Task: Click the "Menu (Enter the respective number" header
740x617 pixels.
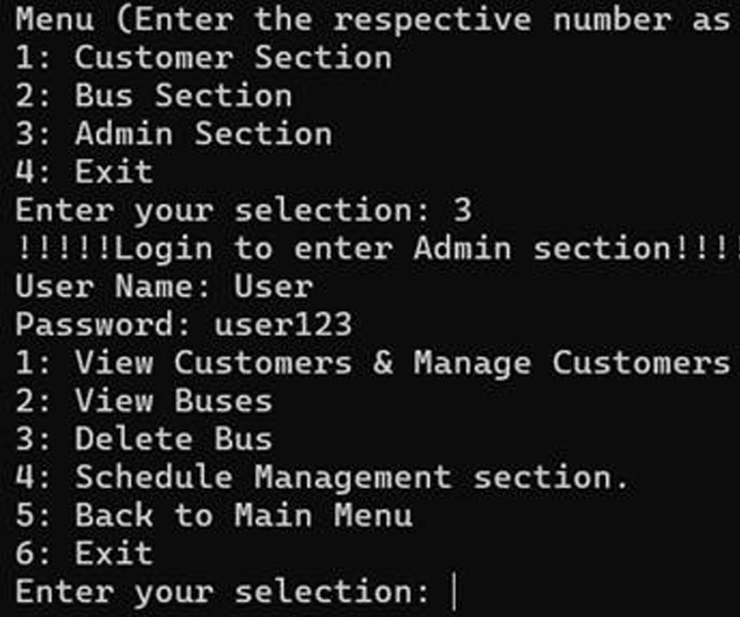Action: point(370,20)
